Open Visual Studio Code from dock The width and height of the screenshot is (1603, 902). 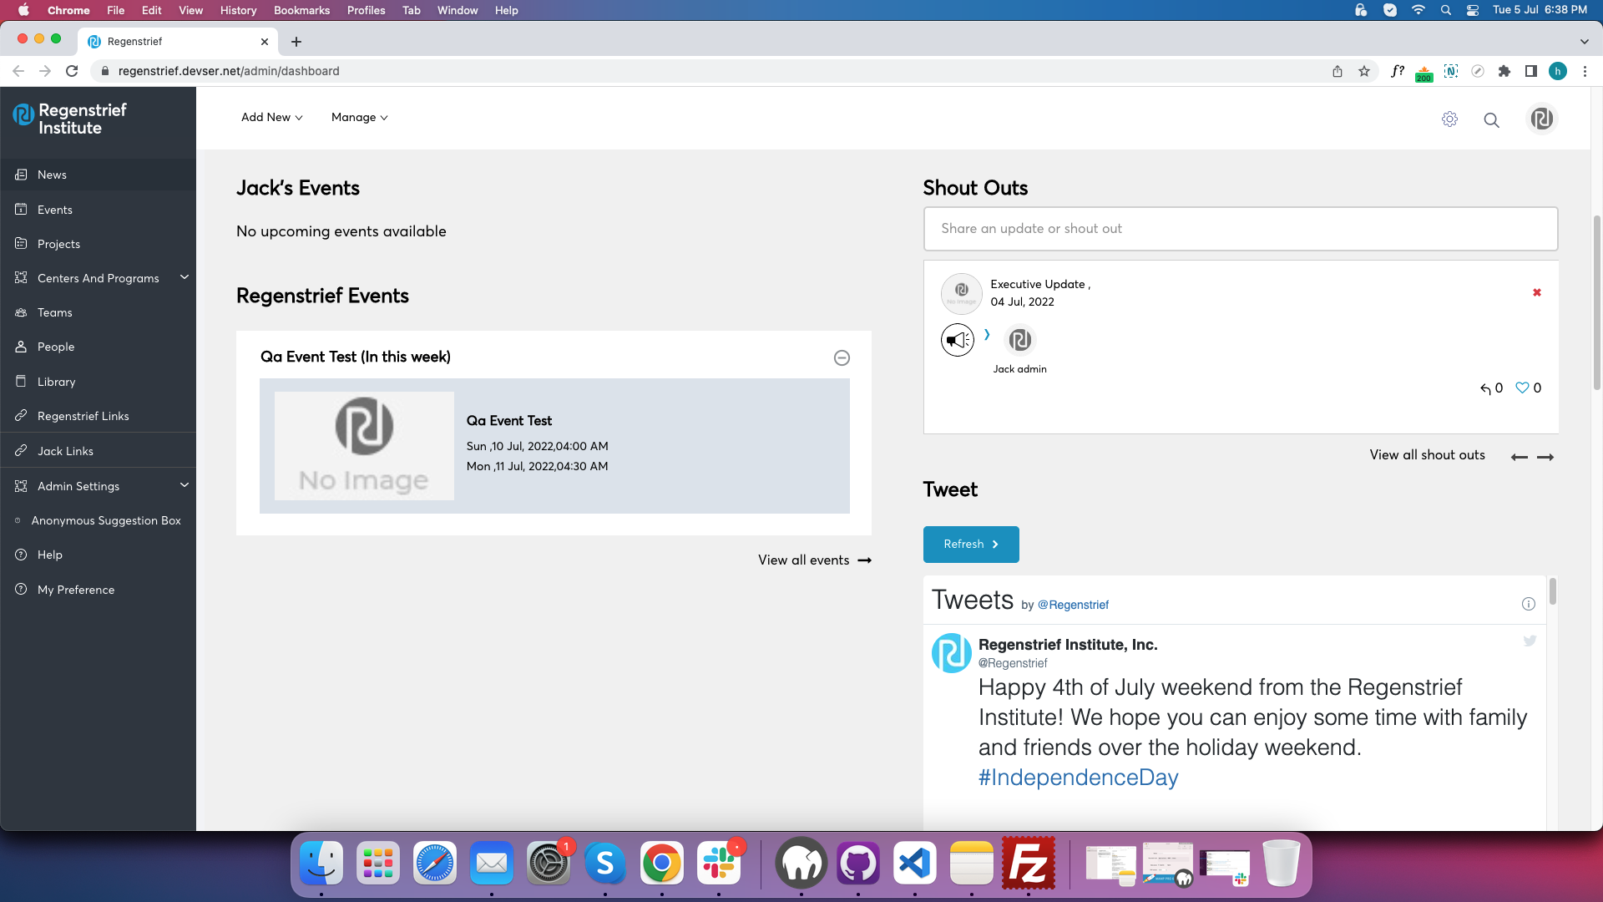(x=915, y=864)
